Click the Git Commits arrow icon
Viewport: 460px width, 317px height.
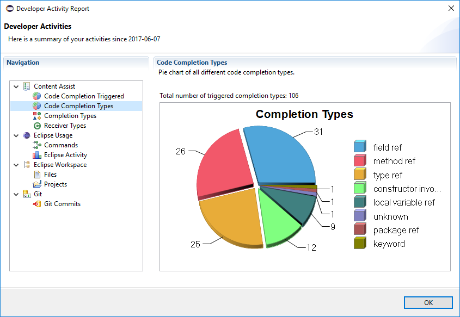pyautogui.click(x=36, y=204)
